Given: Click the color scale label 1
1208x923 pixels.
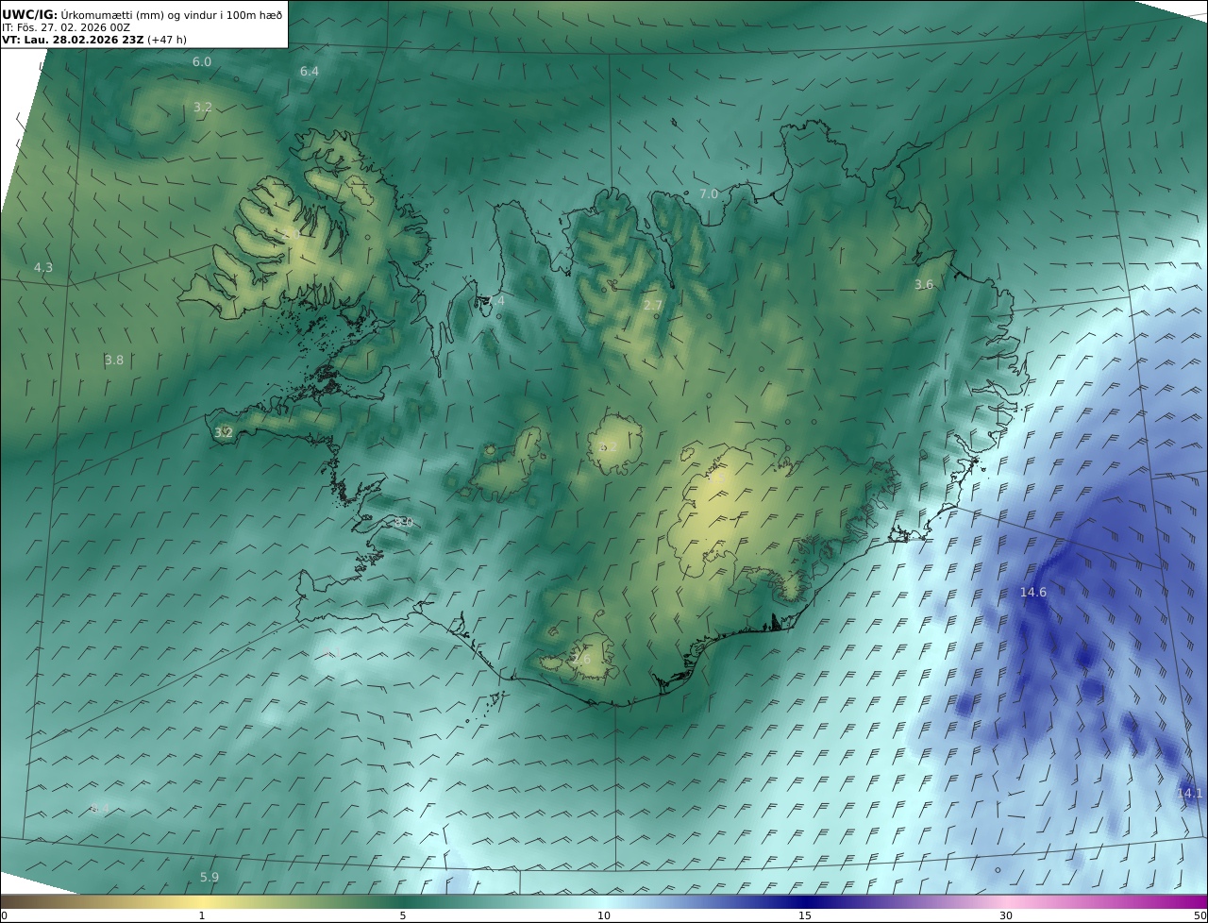Looking at the screenshot, I should (202, 915).
